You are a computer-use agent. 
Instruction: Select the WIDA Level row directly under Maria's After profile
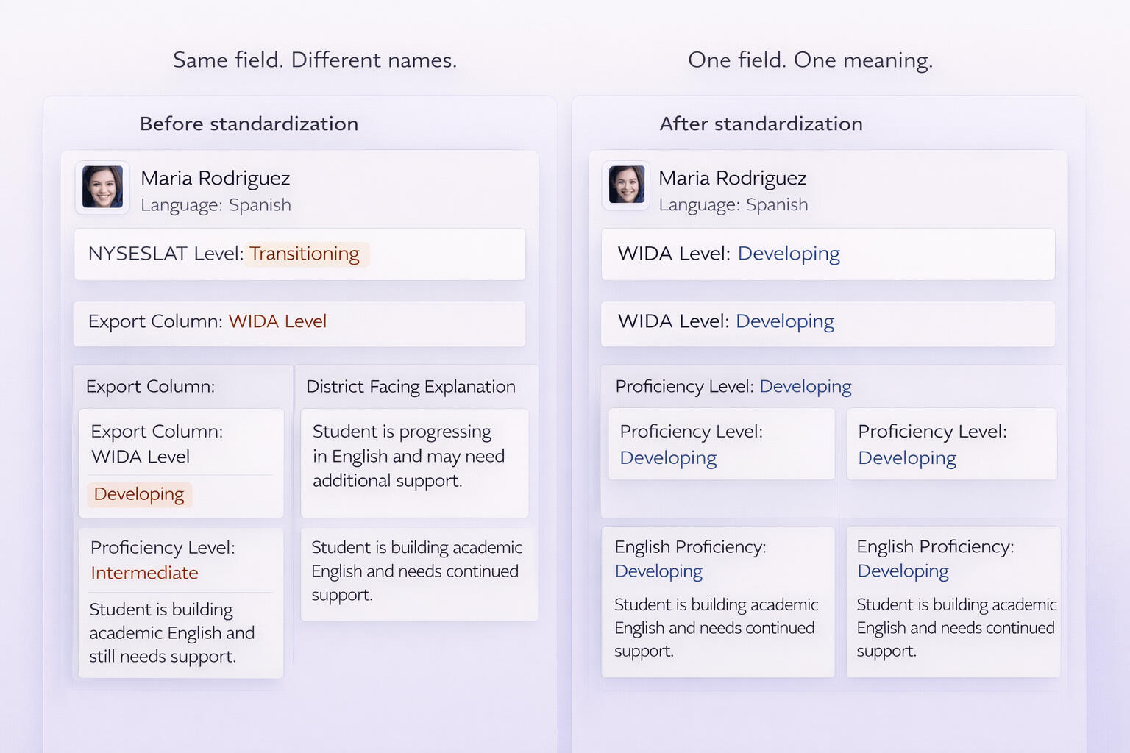828,254
